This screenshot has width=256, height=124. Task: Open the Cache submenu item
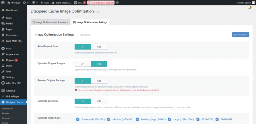pos(5,123)
